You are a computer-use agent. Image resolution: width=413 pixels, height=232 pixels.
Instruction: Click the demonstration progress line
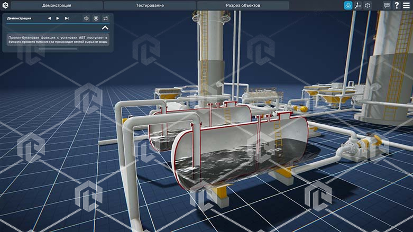(58, 23)
